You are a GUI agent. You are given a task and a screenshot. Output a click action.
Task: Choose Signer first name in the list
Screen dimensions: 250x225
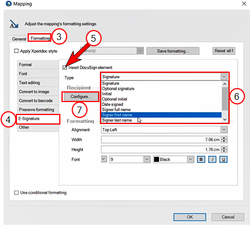pos(161,115)
